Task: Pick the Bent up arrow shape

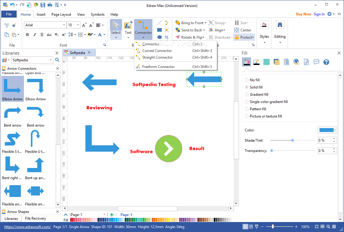Action: (35, 169)
